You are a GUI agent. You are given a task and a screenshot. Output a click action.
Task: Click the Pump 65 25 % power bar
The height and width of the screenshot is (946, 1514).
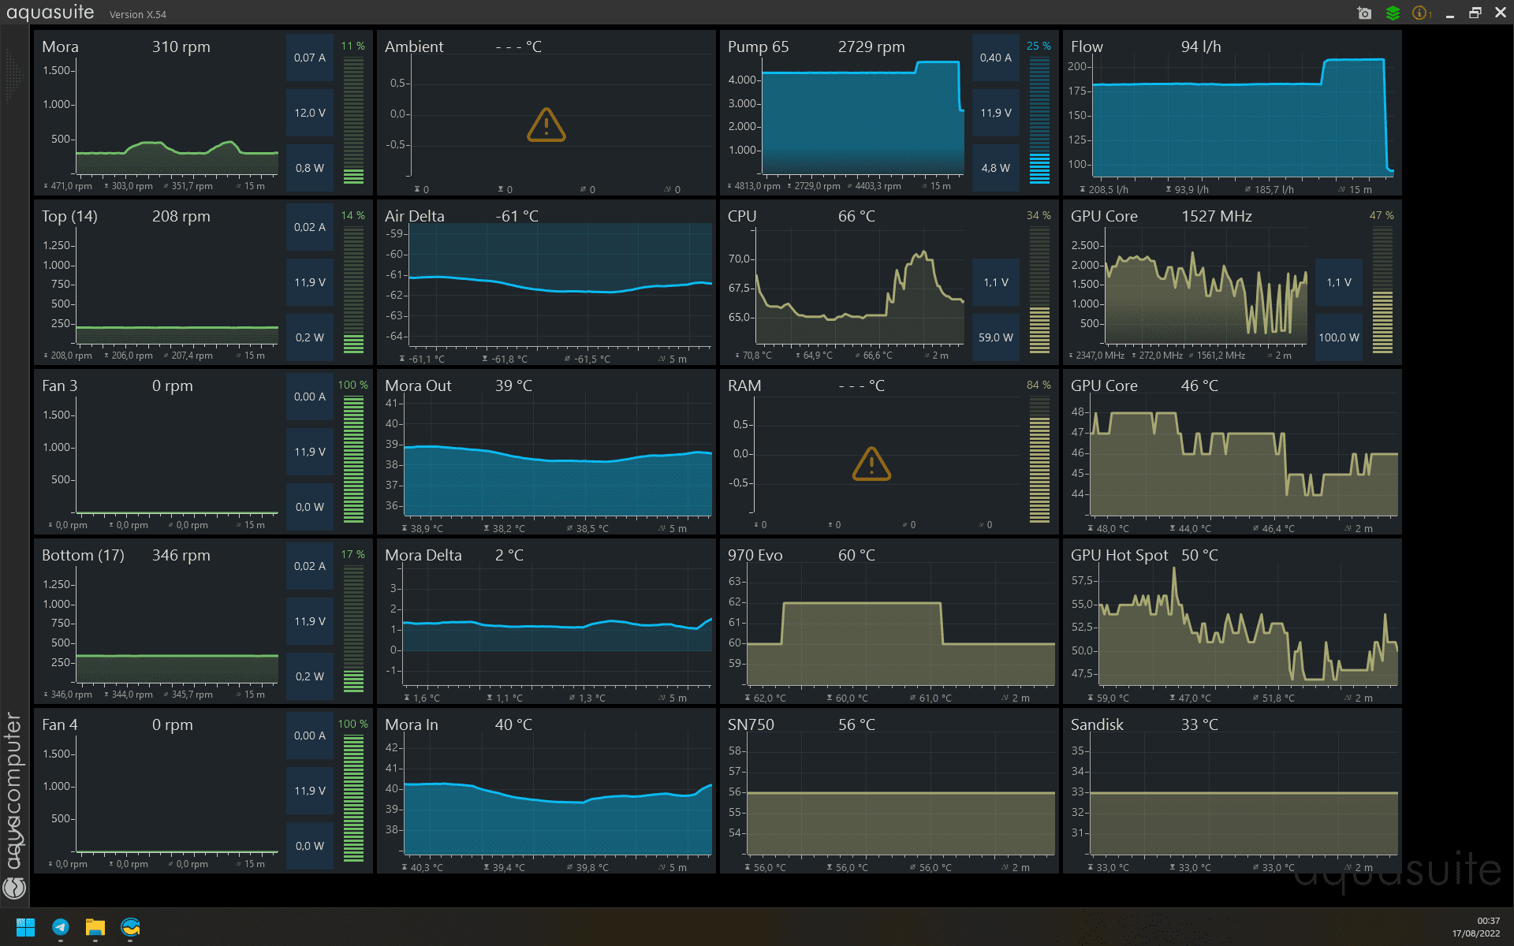pos(1039,120)
